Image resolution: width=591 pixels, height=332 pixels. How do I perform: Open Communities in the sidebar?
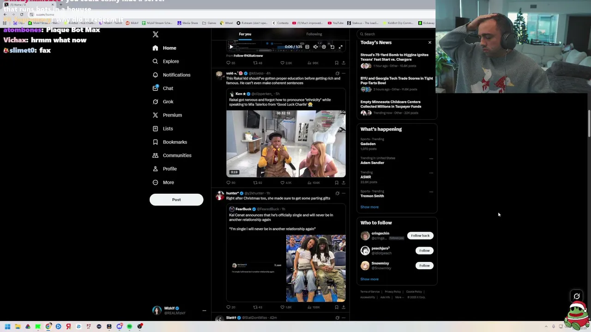pos(171,155)
